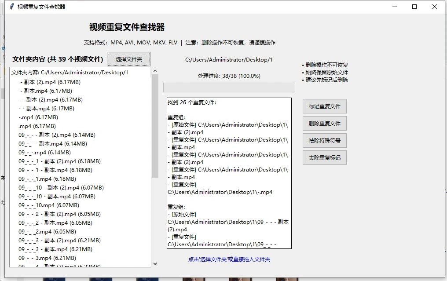Viewport: 447px width, 281px height.
Task: Click the processing progress bar
Action: pyautogui.click(x=229, y=88)
